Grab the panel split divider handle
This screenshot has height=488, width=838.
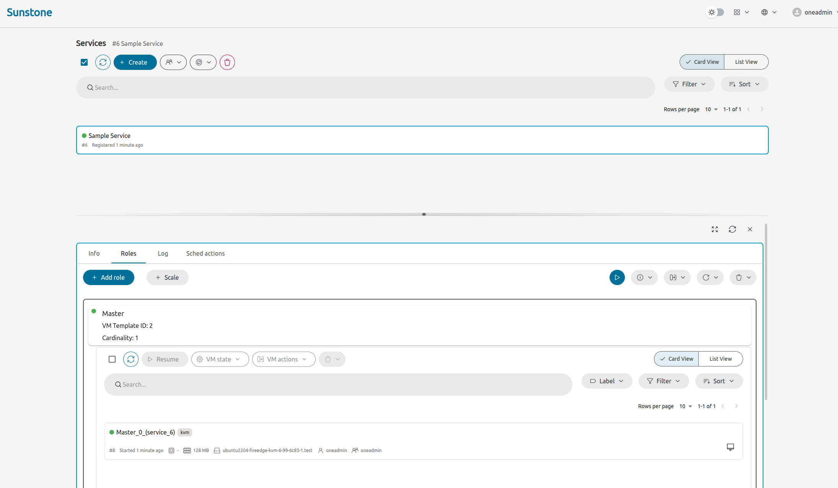tap(424, 214)
